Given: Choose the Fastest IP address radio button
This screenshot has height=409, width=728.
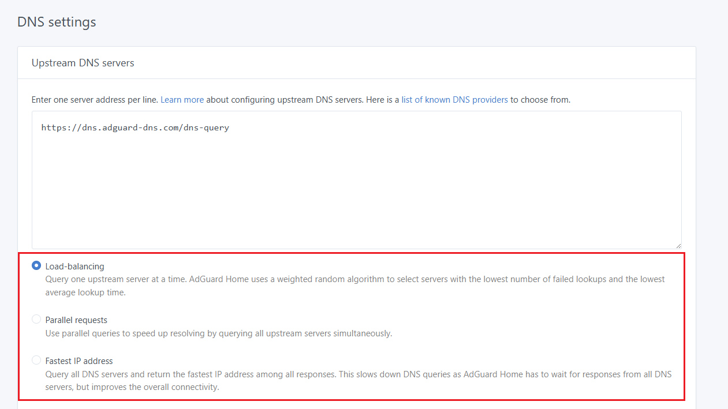Looking at the screenshot, I should (36, 361).
